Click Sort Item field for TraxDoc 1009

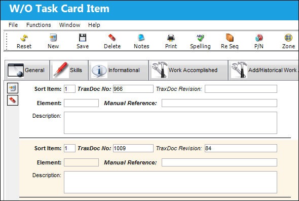coord(69,148)
